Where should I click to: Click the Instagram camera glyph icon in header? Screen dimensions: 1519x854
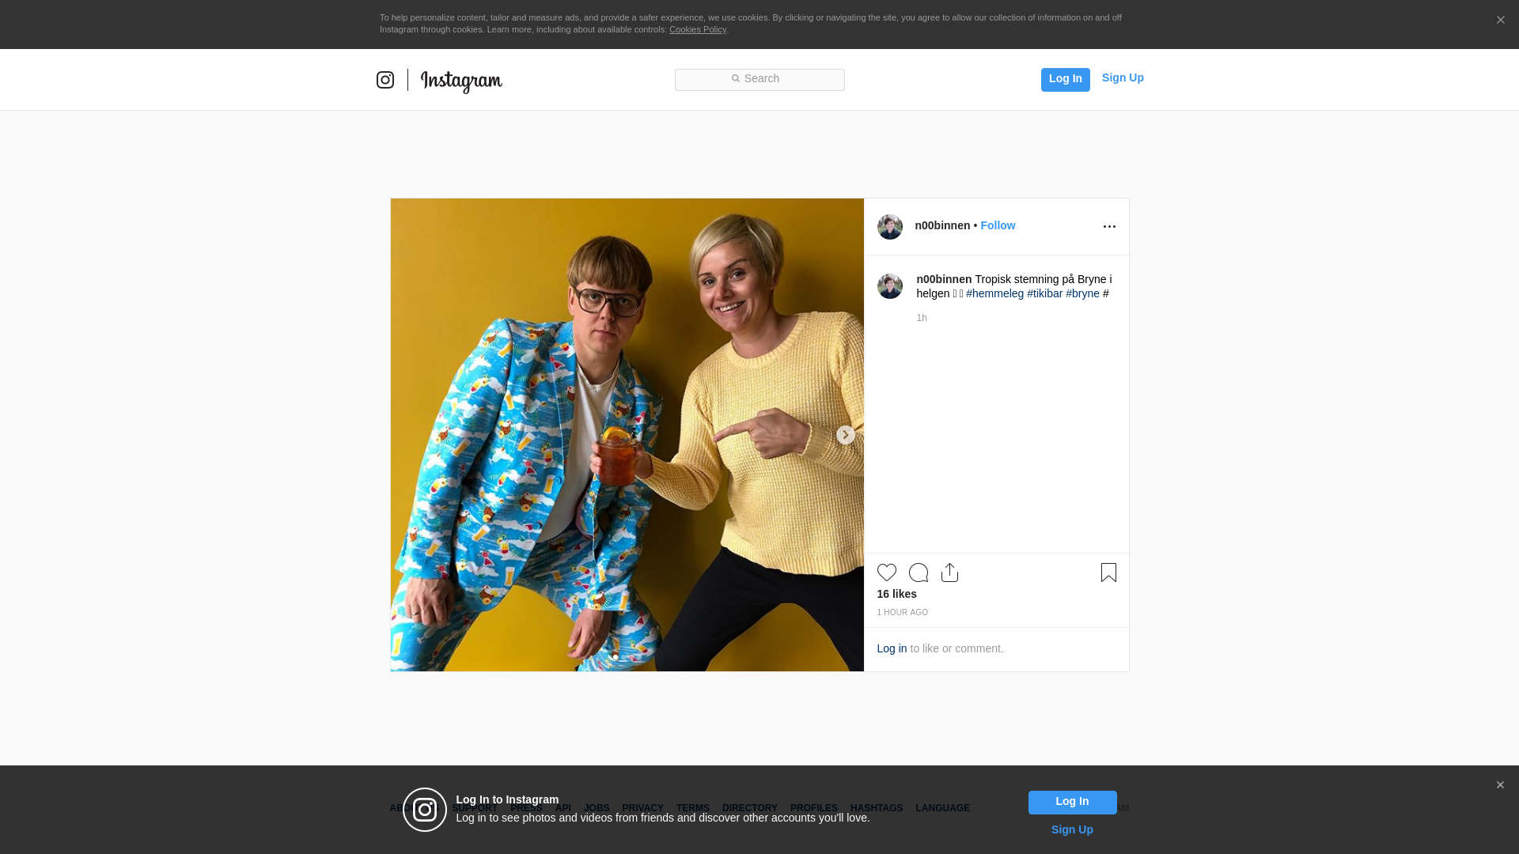385,80
